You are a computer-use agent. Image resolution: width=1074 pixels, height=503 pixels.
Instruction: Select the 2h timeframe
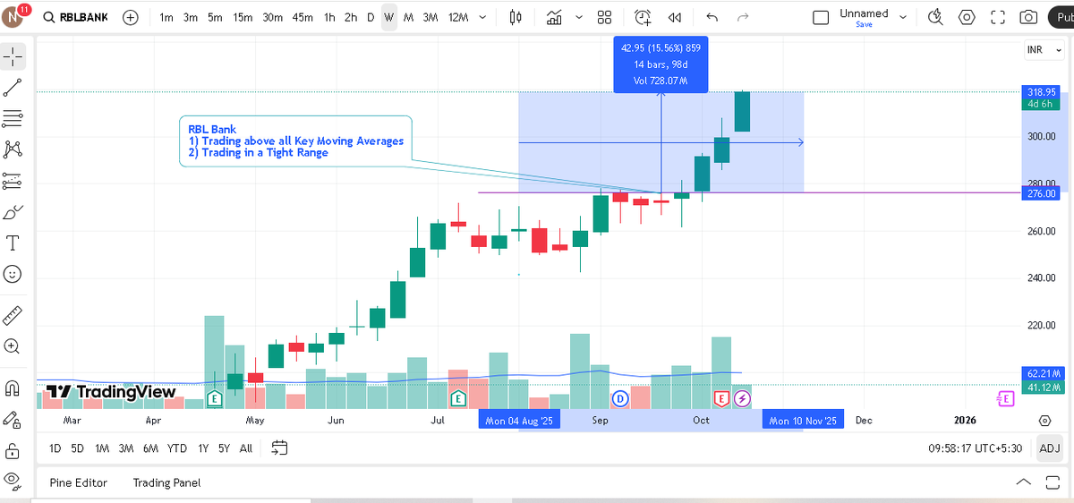pyautogui.click(x=351, y=17)
